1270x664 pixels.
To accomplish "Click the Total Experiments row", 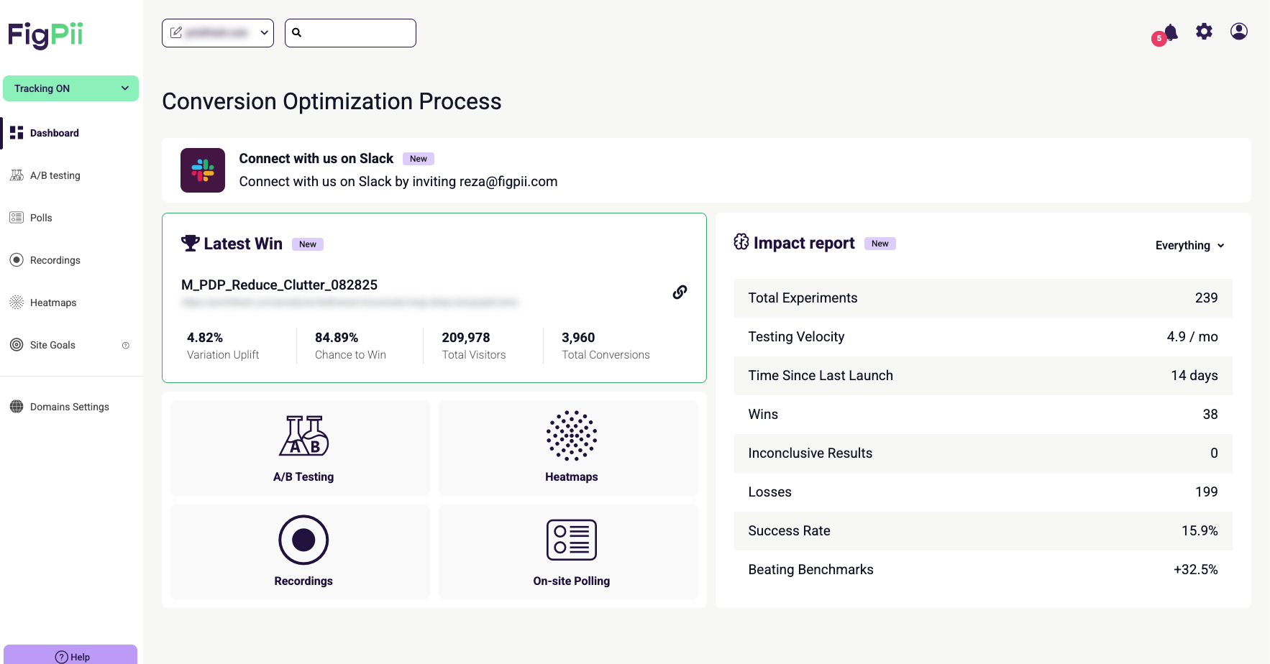I will coord(983,298).
